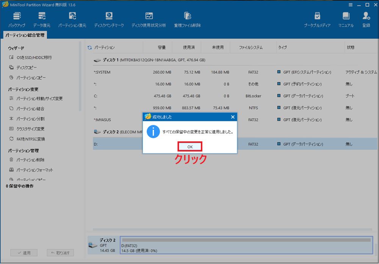Select パーティション削除

(27, 160)
